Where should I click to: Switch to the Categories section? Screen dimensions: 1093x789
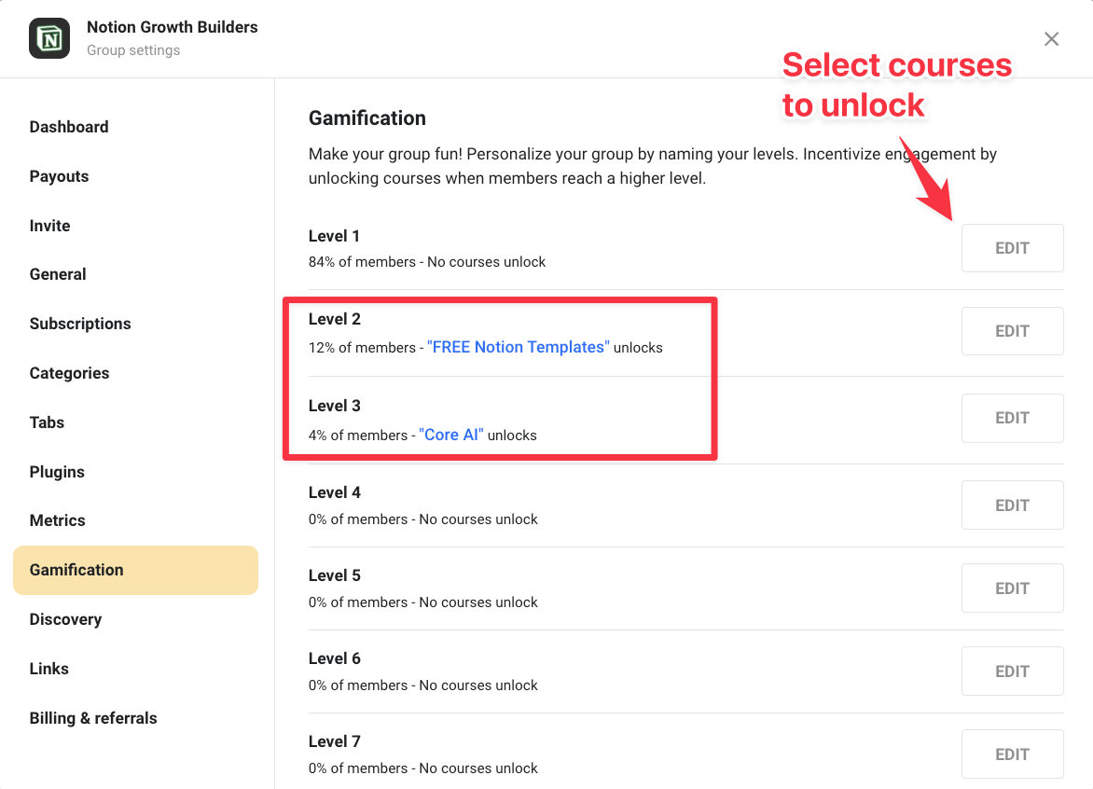coord(69,373)
